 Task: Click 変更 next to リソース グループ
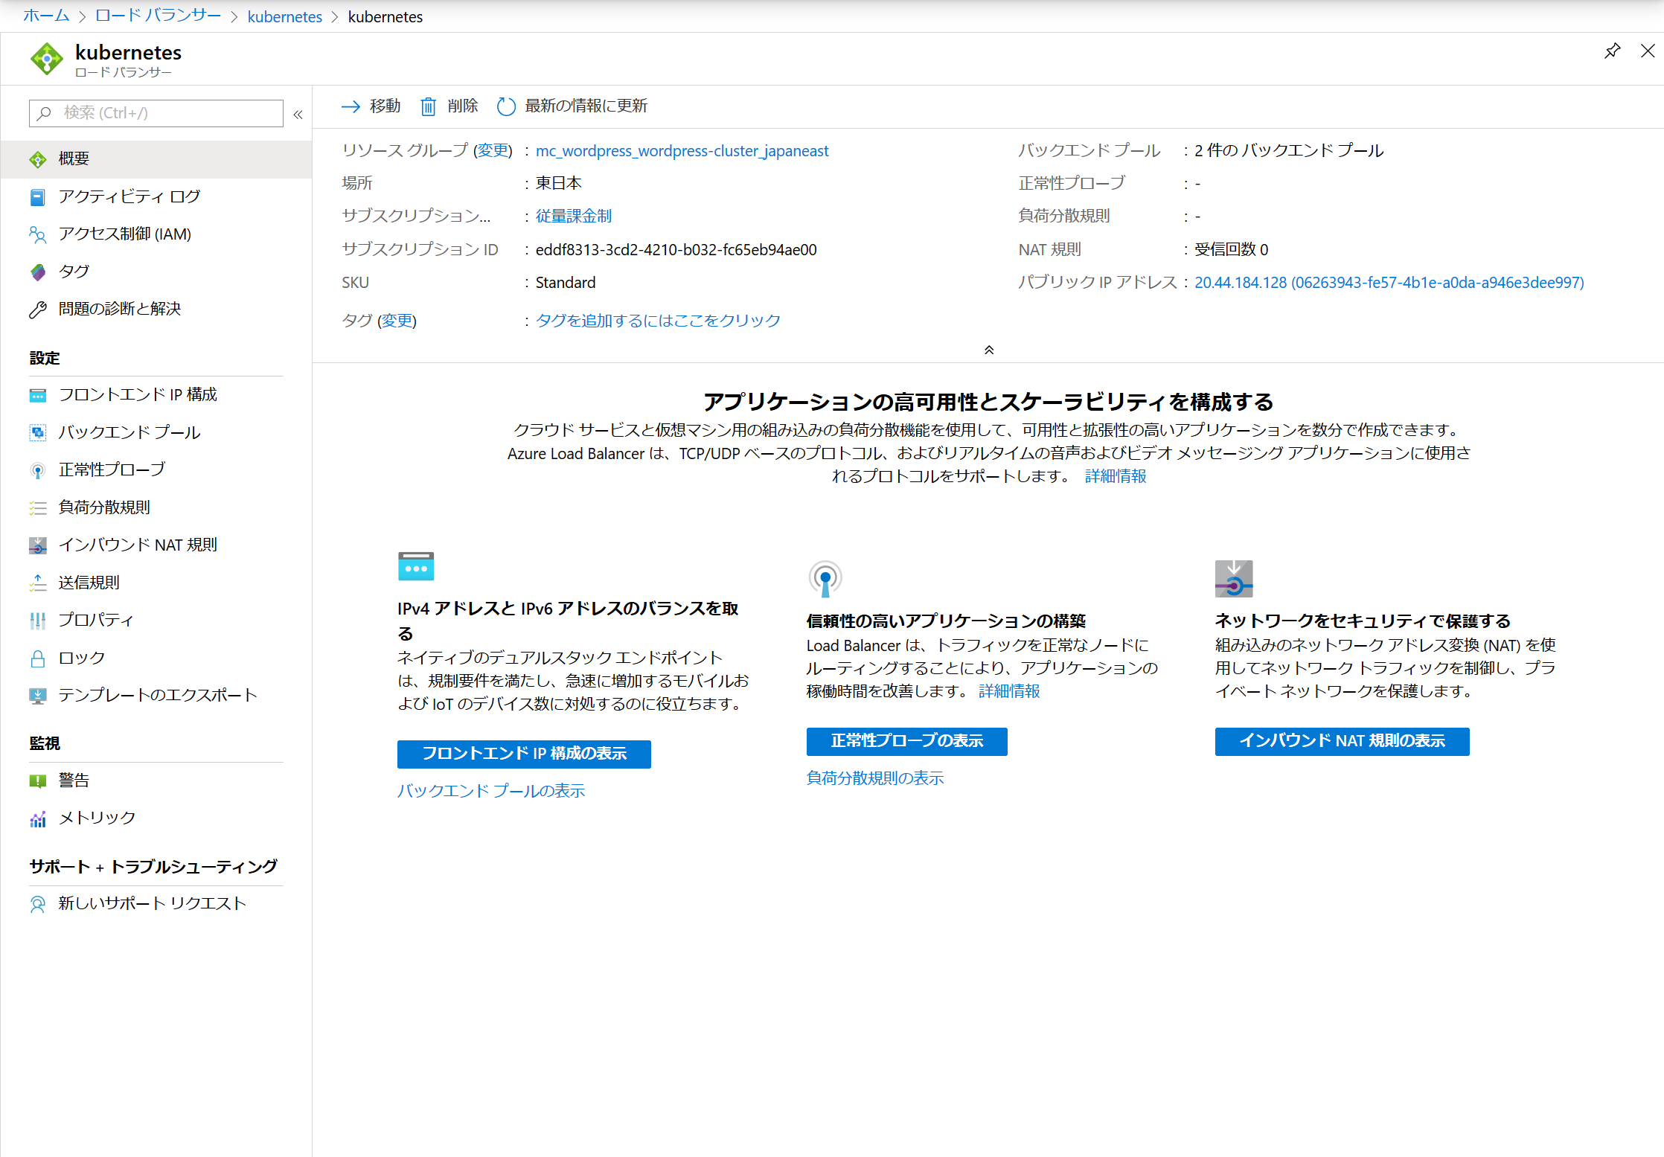click(x=493, y=151)
